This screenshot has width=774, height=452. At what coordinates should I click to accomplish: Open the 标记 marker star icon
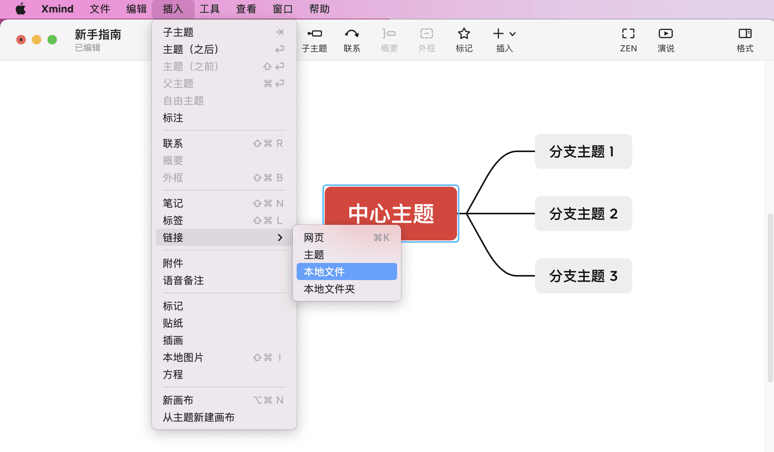pos(464,34)
